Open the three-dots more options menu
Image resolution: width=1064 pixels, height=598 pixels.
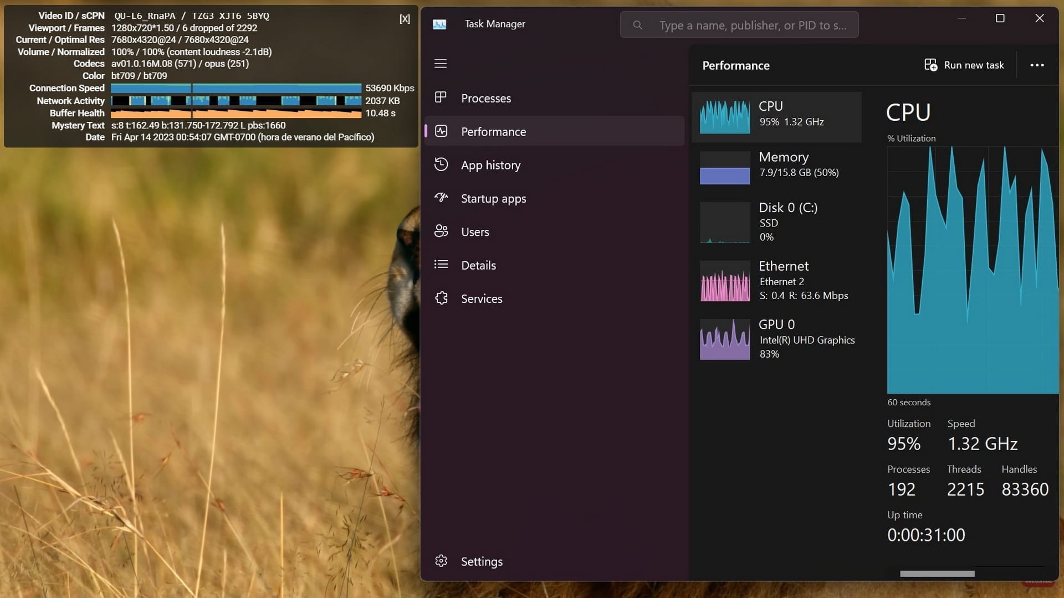(x=1037, y=65)
